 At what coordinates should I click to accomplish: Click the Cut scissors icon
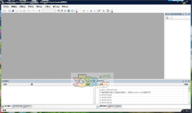click(x=17, y=11)
